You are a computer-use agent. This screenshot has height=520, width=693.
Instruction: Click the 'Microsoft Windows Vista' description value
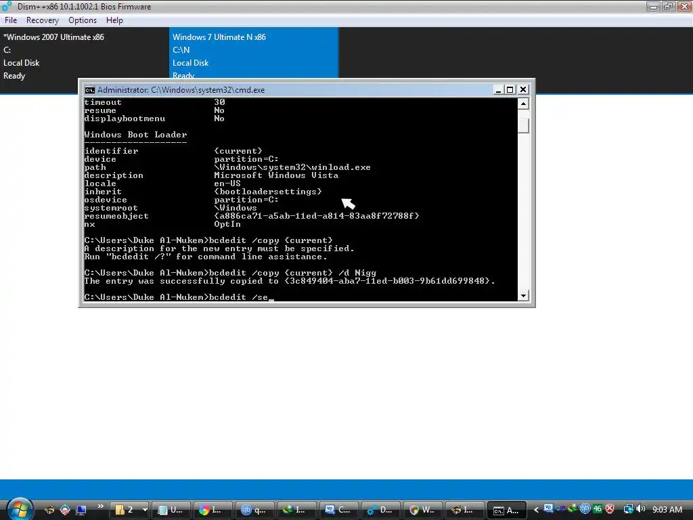point(276,175)
